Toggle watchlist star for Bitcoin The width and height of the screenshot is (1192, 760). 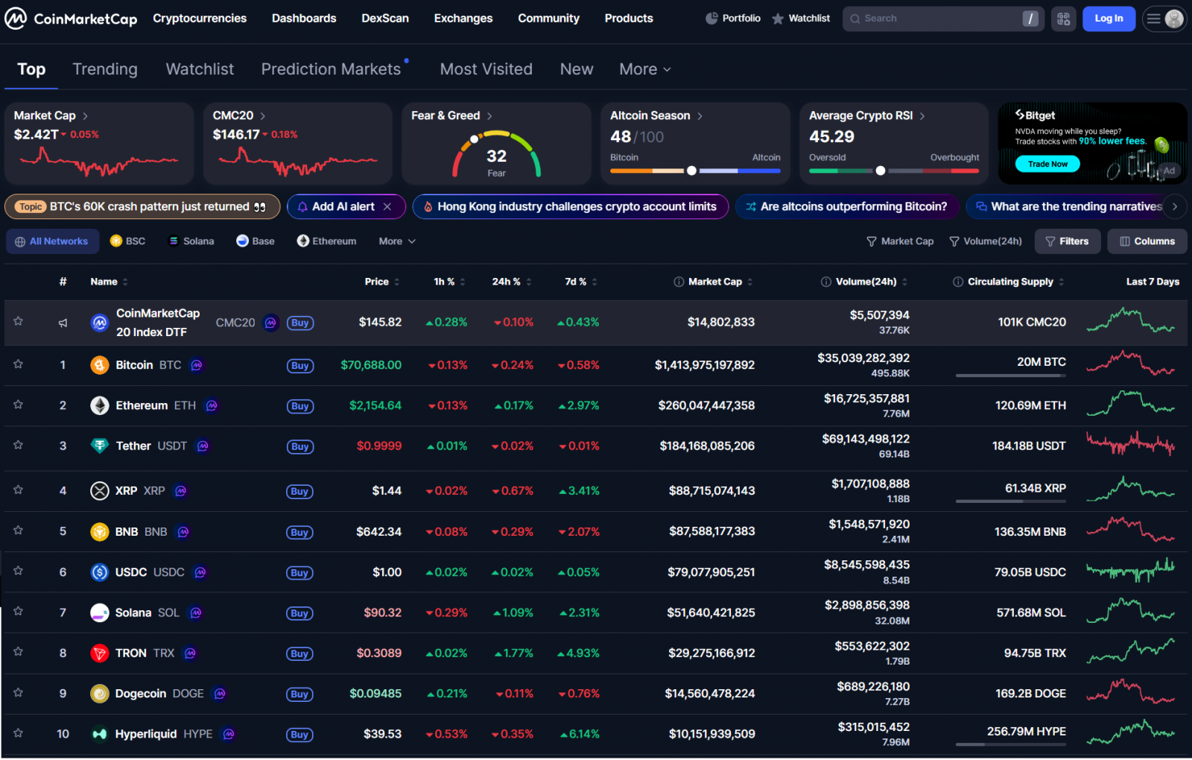click(x=18, y=364)
